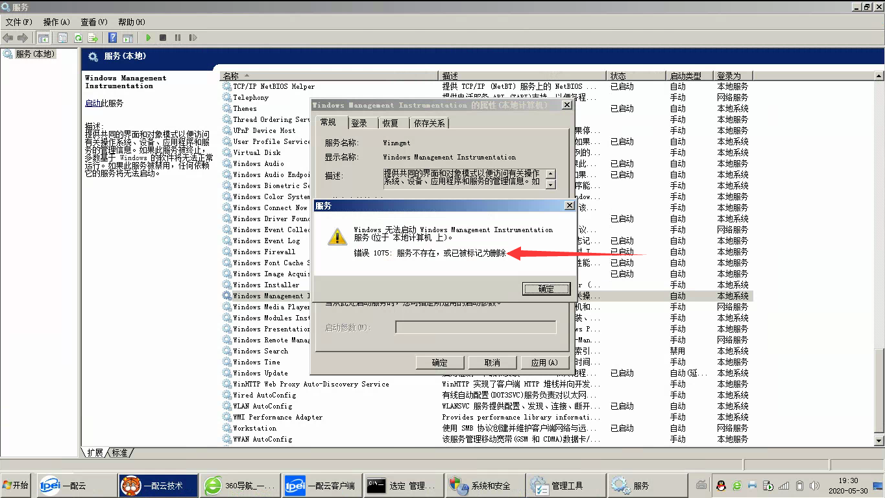The height and width of the screenshot is (498, 885).
Task: Click 应用(A) in the properties dialog
Action: (x=544, y=362)
